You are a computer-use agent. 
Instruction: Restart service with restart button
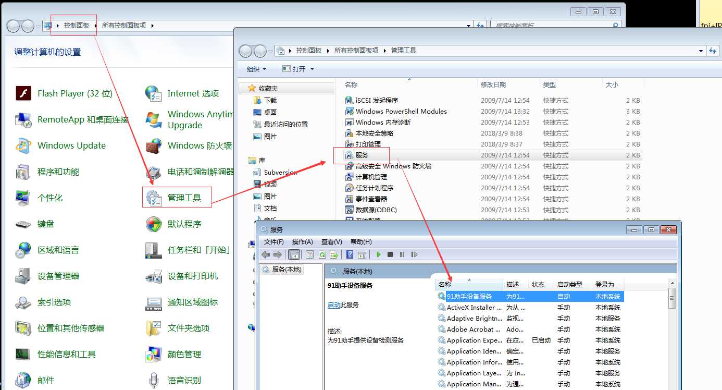[x=414, y=254]
